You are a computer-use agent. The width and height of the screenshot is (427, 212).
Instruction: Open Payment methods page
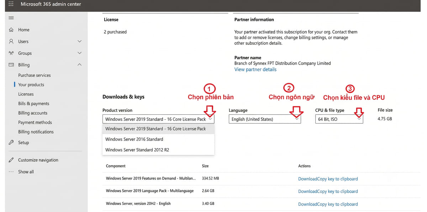point(35,122)
